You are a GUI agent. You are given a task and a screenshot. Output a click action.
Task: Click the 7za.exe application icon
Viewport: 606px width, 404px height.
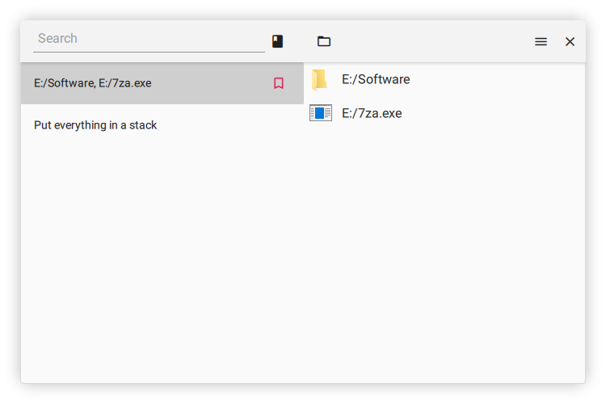[321, 113]
